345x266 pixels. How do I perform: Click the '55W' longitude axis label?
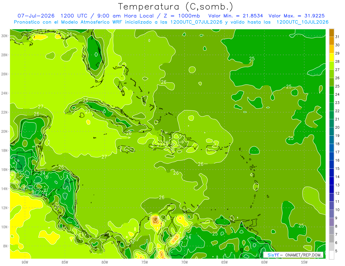click(x=304, y=262)
